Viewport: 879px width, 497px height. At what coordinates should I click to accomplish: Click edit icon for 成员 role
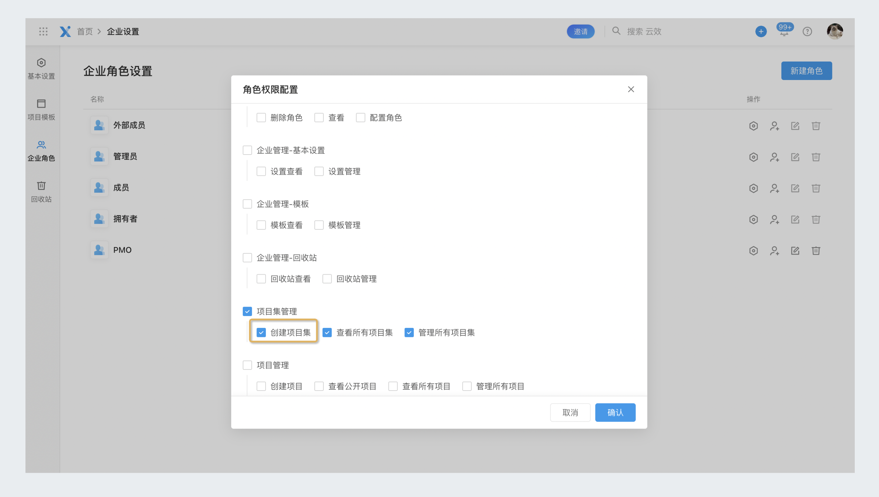tap(795, 188)
